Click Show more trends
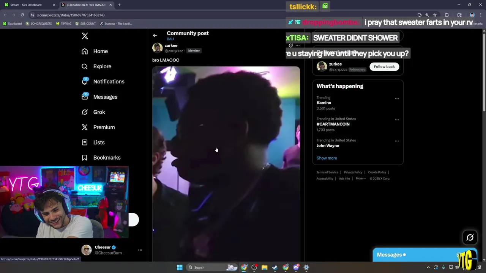The height and width of the screenshot is (273, 486). (327, 158)
